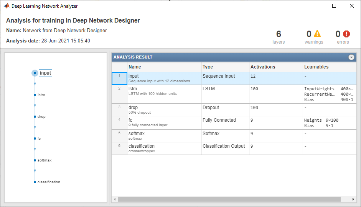Select the softmax node in graph
The height and width of the screenshot is (207, 361).
(35, 160)
